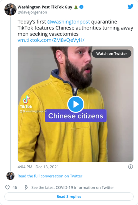Image resolution: width=138 pixels, height=205 pixels.
Task: Click the Washington Post TikTok Guy name
Action: (45, 7)
